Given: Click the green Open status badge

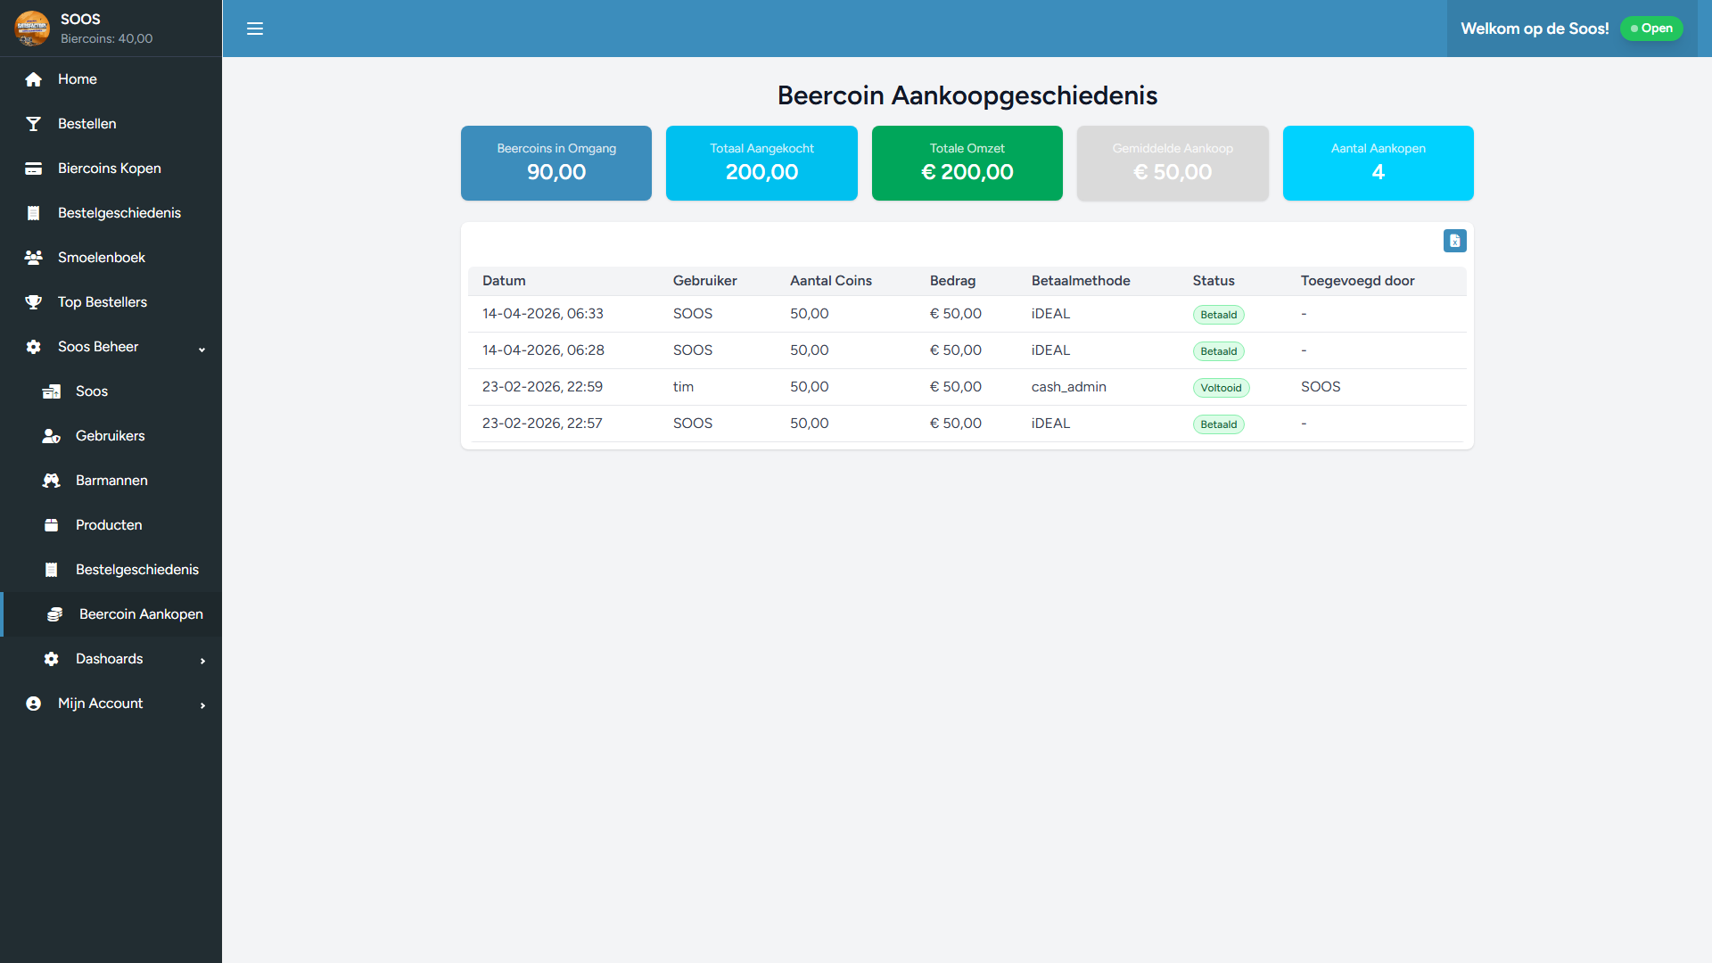Looking at the screenshot, I should click(x=1650, y=29).
